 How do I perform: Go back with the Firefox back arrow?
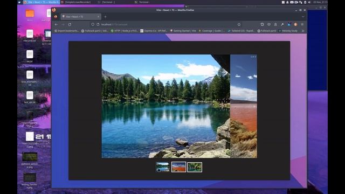[56, 24]
